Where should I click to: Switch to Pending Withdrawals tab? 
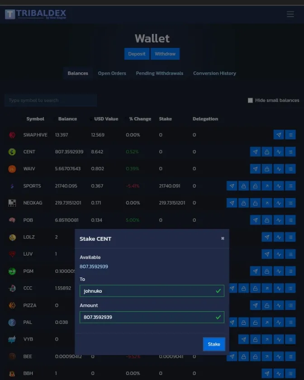160,73
